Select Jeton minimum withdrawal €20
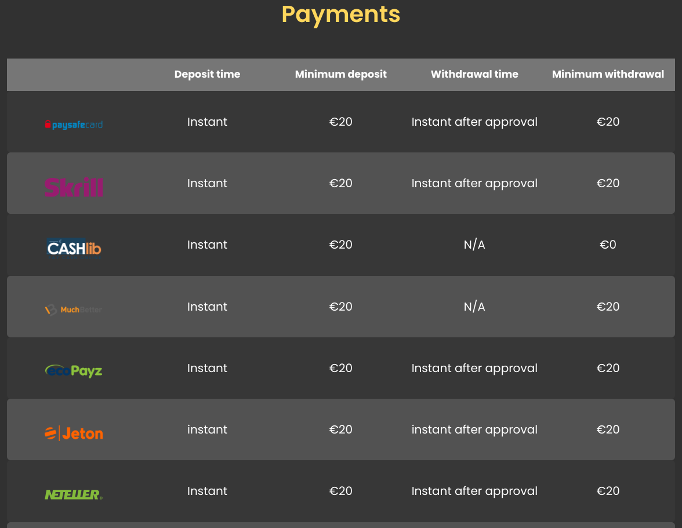 608,429
